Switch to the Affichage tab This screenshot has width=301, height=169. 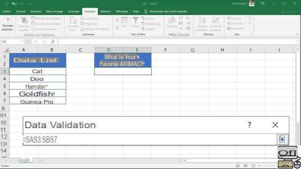click(x=122, y=11)
